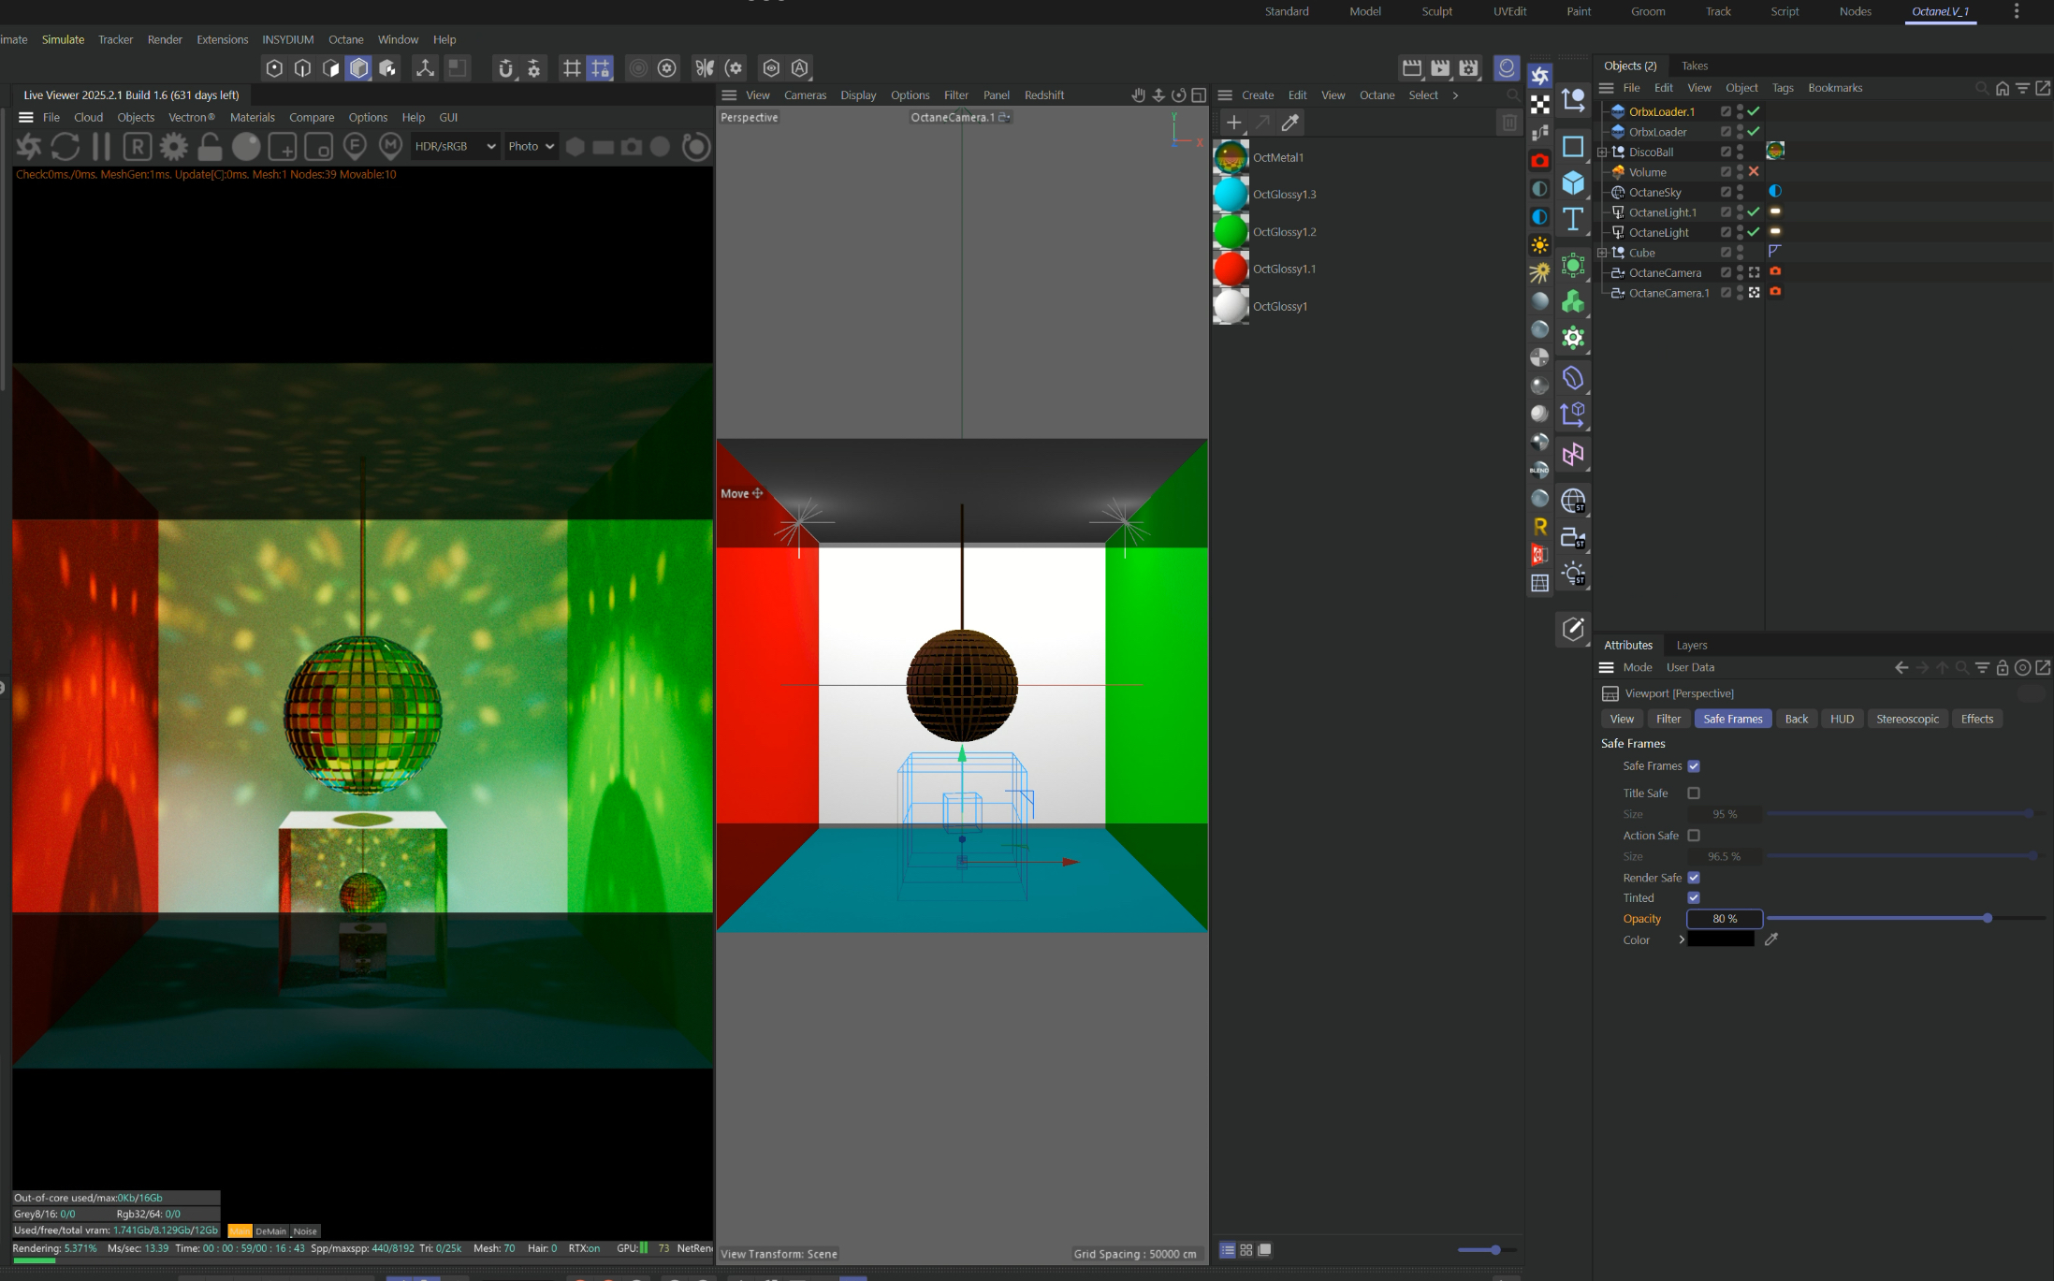2054x1281 pixels.
Task: Open the Photo mode dropdown
Action: pyautogui.click(x=531, y=147)
